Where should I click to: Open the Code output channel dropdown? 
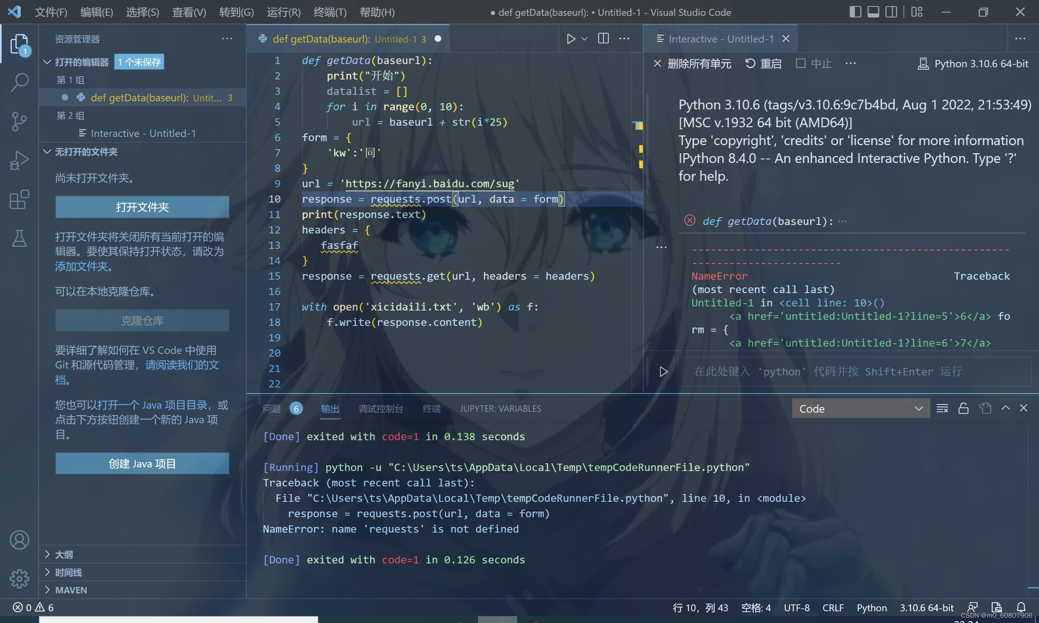(x=860, y=409)
